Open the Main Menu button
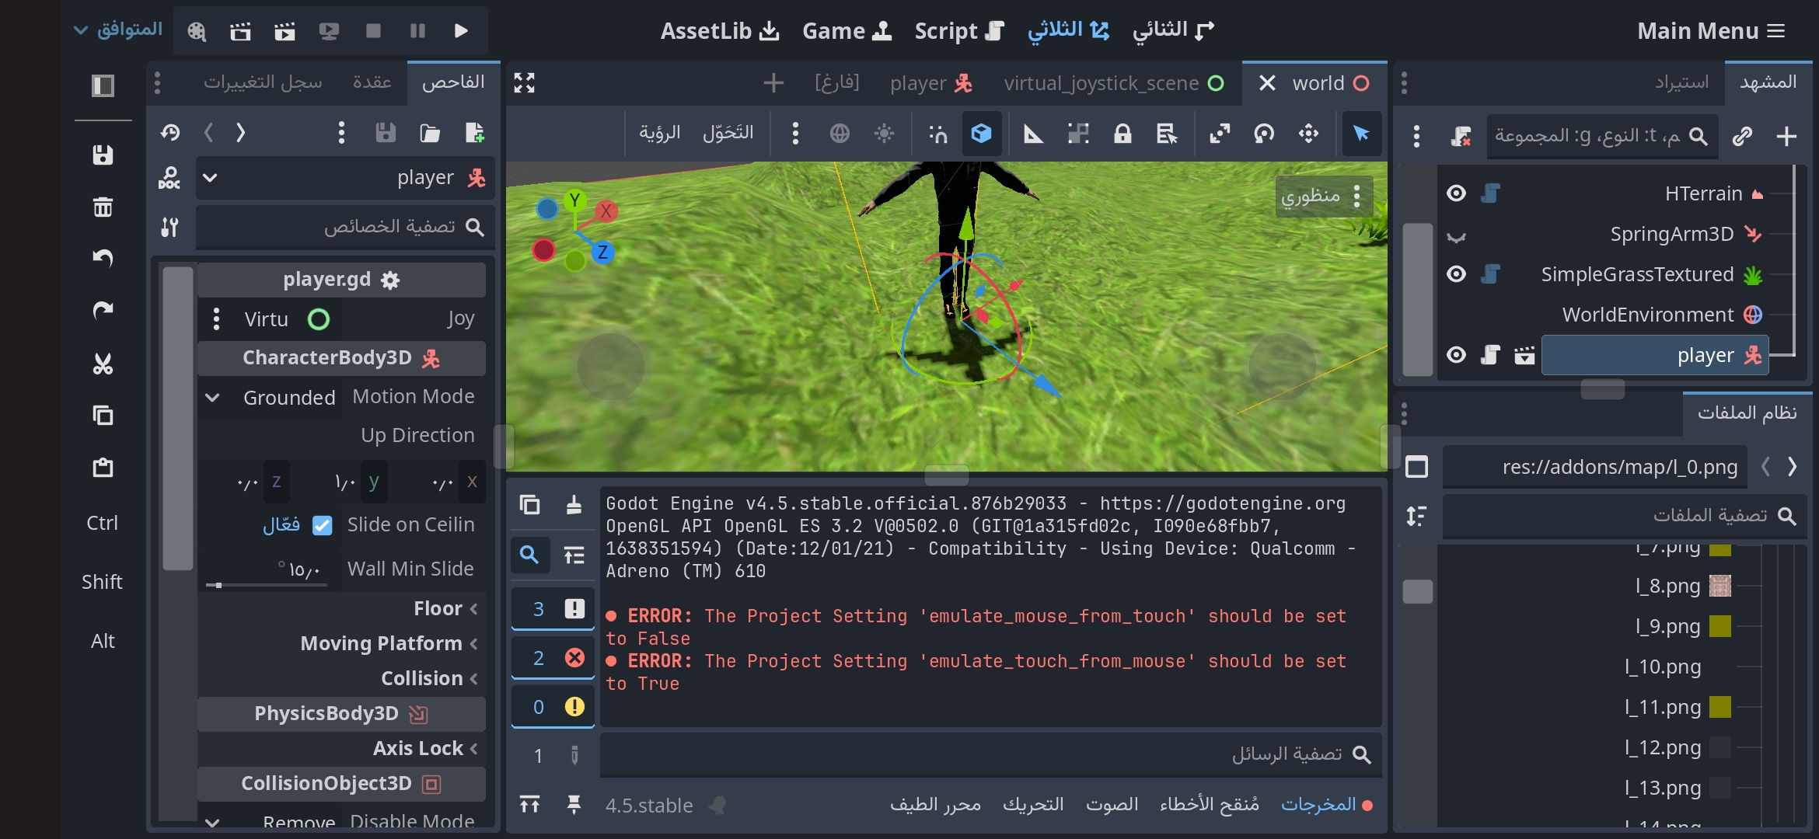 pos(1710,31)
